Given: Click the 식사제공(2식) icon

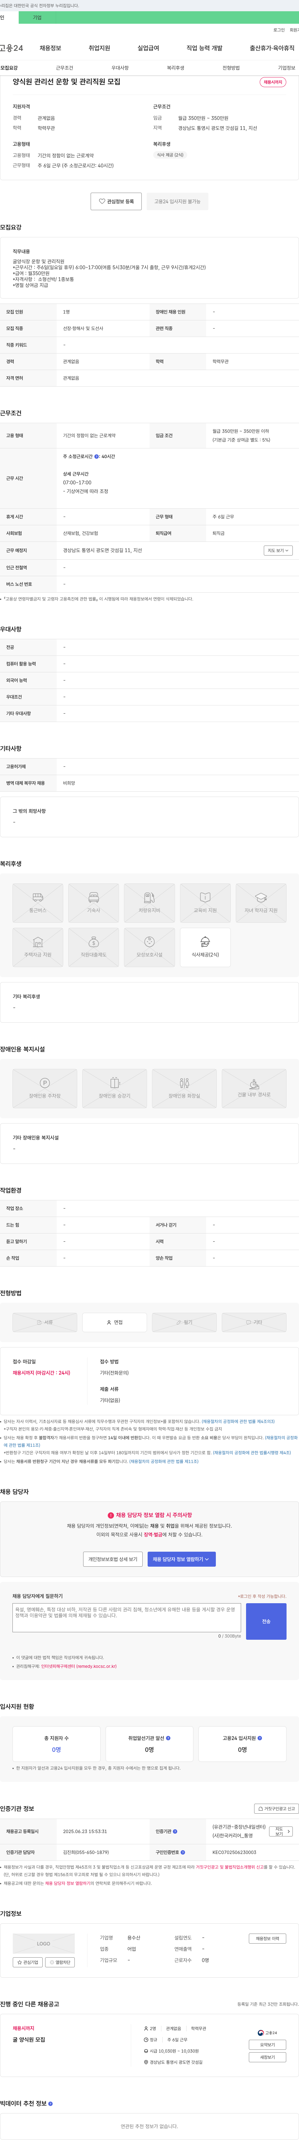Looking at the screenshot, I should (206, 947).
